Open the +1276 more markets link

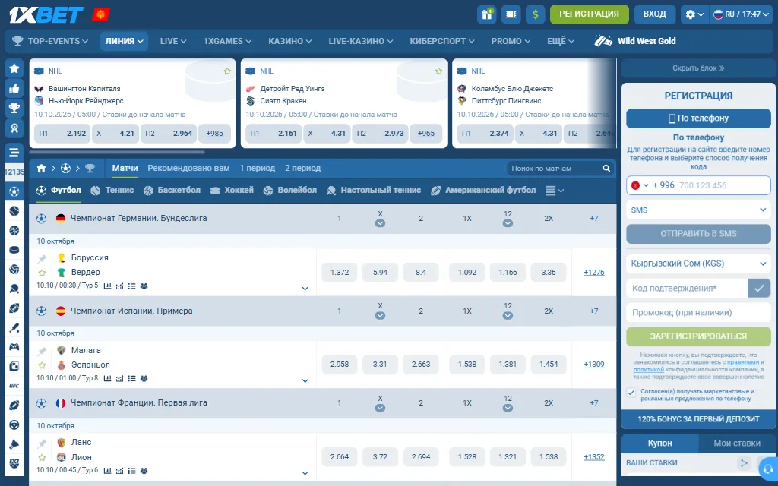(594, 273)
